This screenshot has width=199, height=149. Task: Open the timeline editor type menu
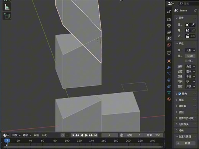[6, 135]
